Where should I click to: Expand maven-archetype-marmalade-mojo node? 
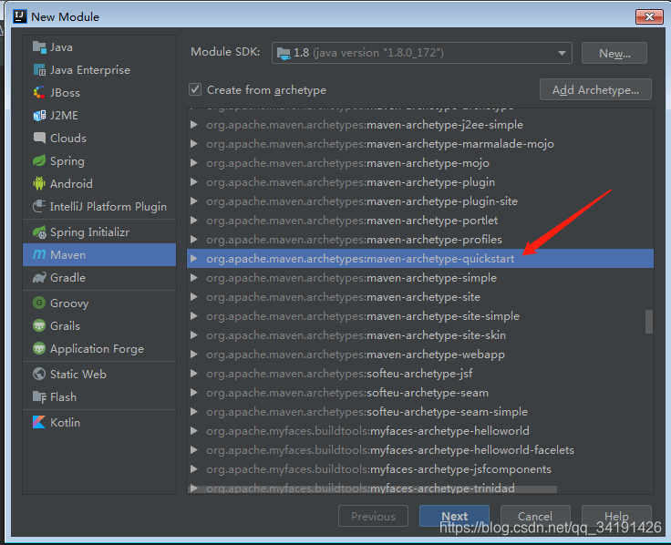click(194, 144)
